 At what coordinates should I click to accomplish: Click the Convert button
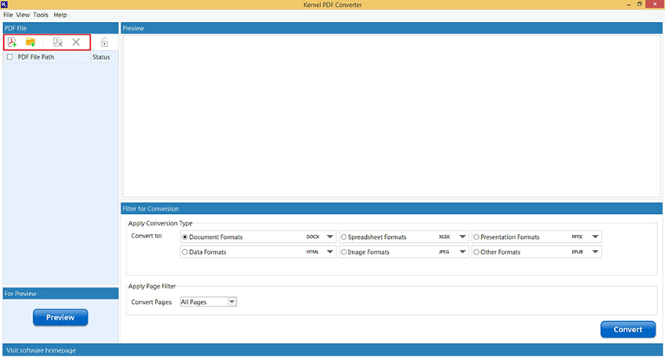tap(627, 330)
